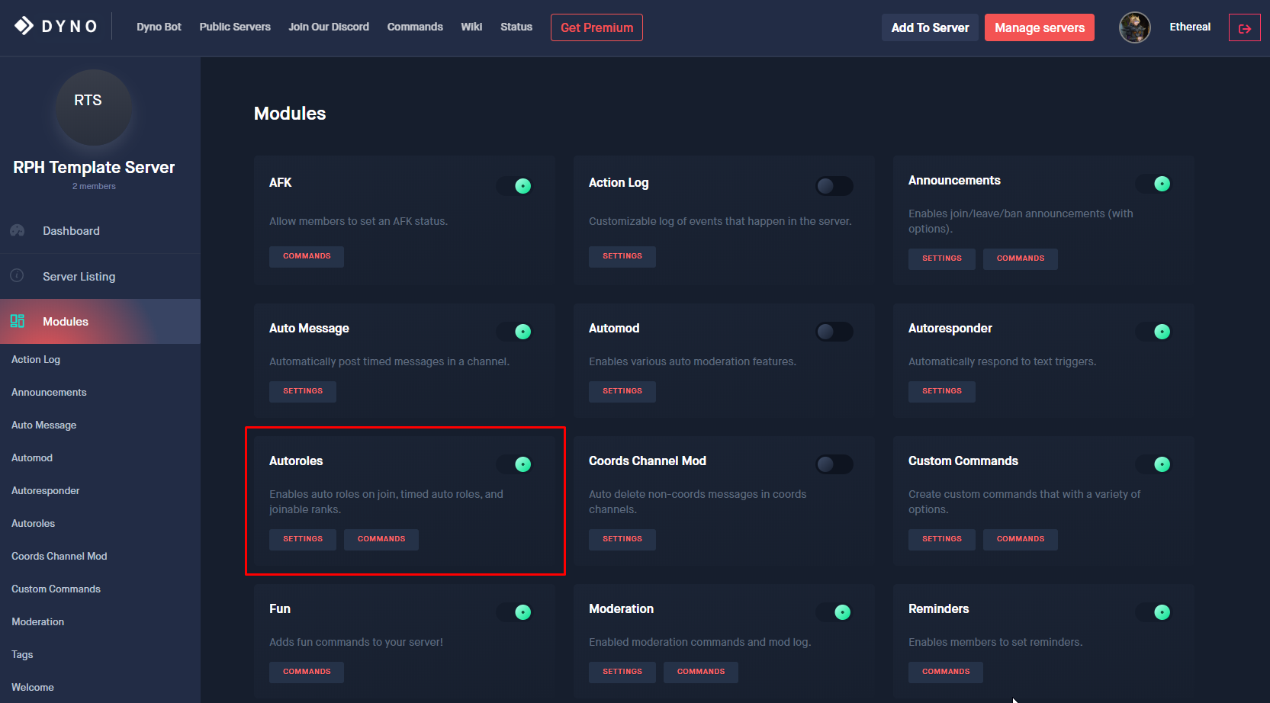Click the RTS server avatar

point(94,108)
